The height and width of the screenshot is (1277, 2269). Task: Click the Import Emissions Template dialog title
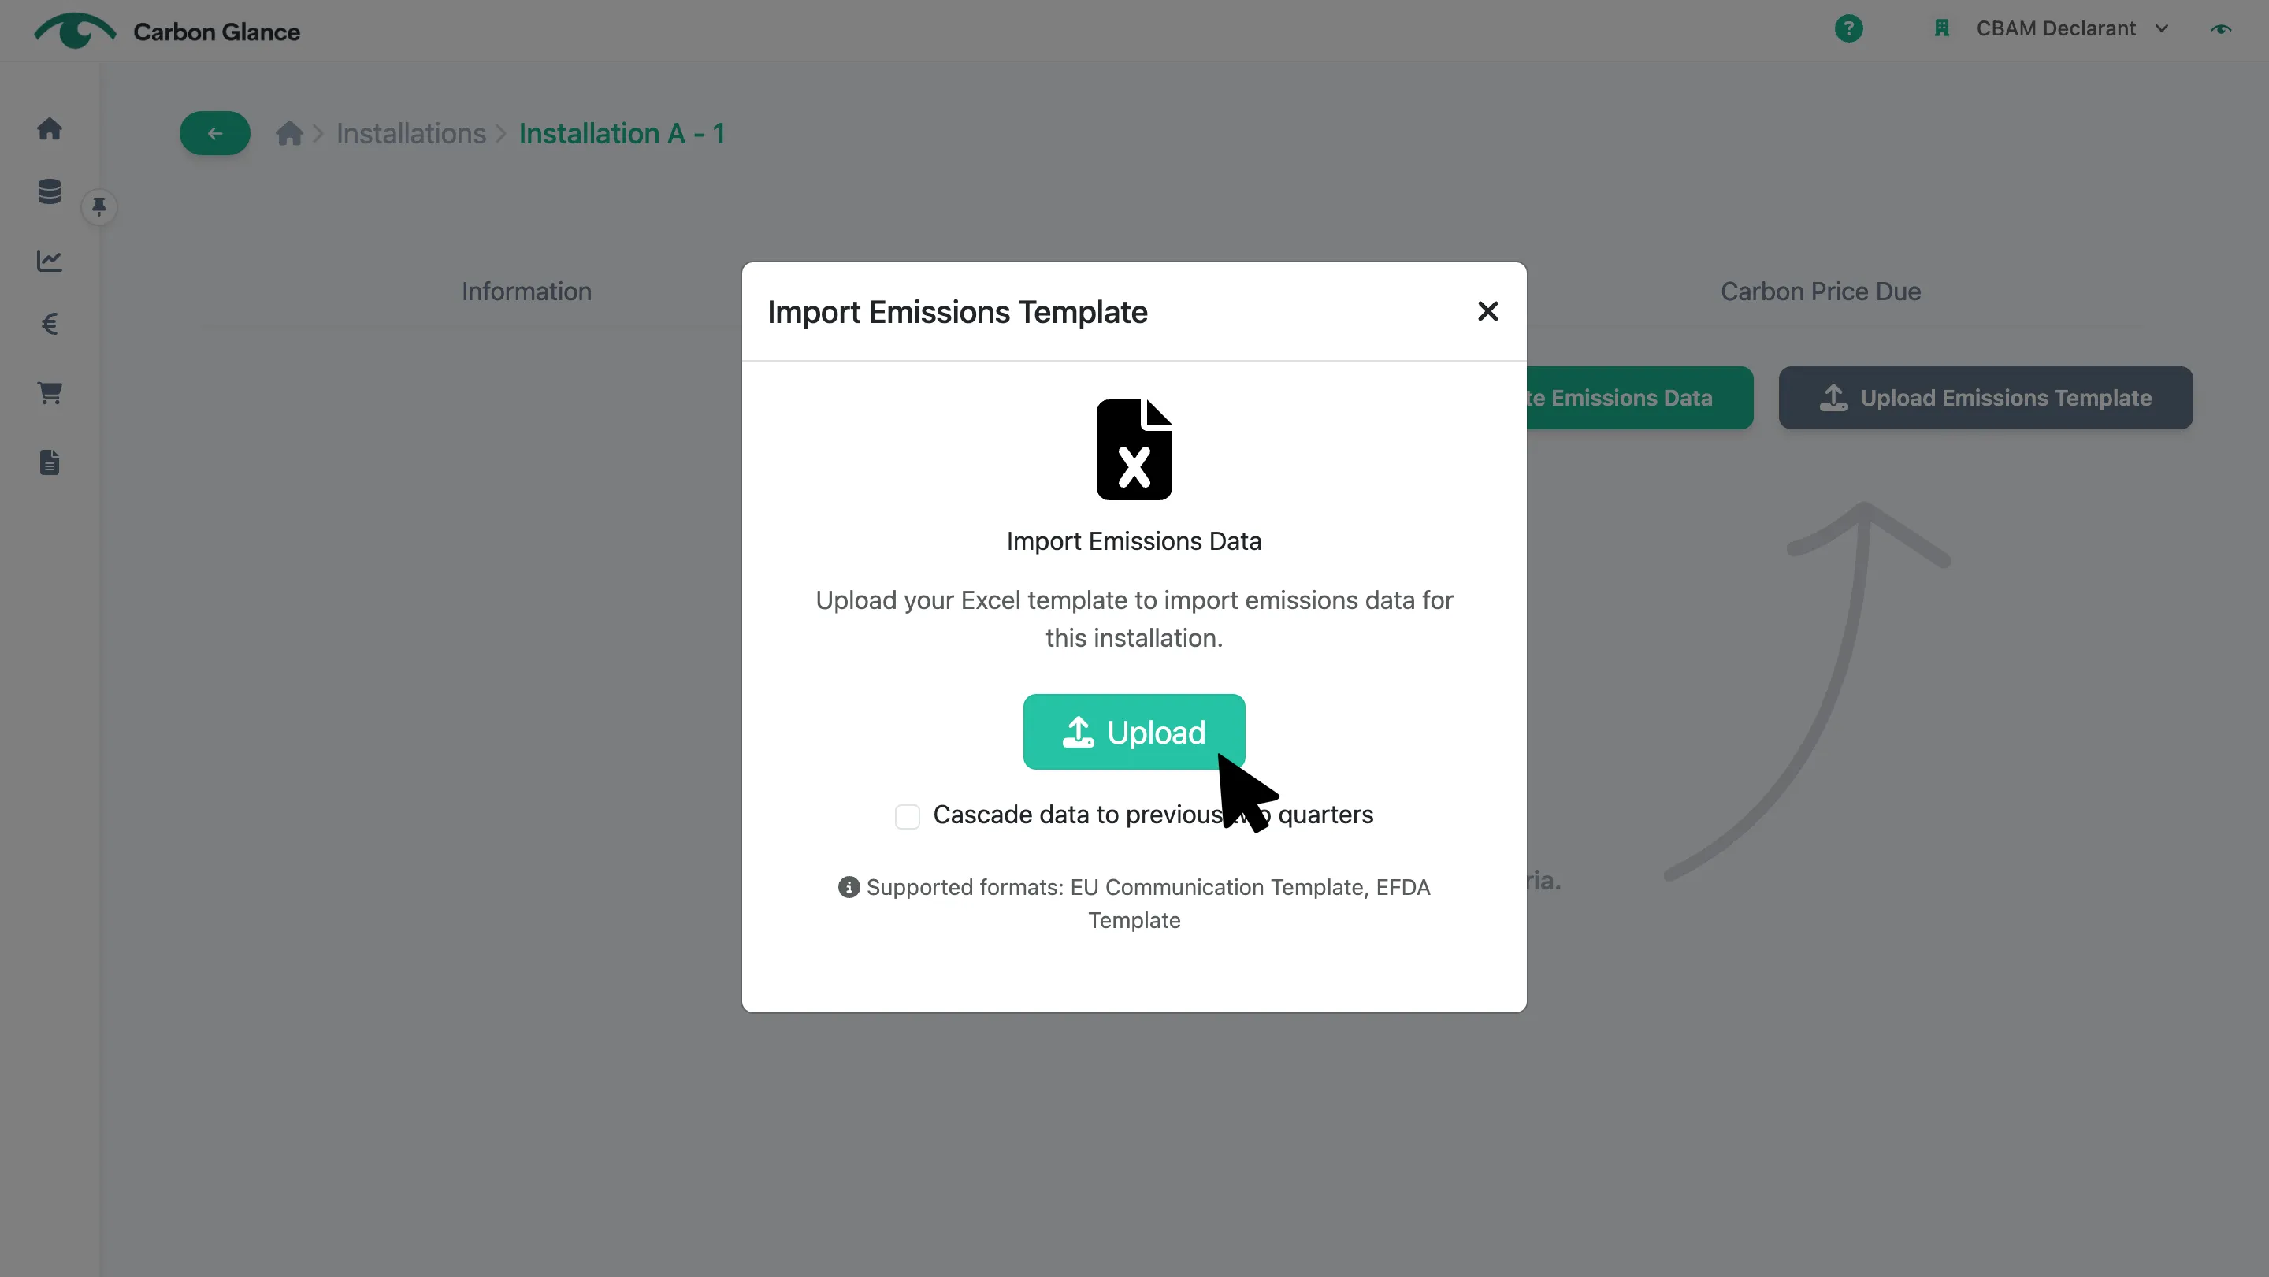point(956,311)
